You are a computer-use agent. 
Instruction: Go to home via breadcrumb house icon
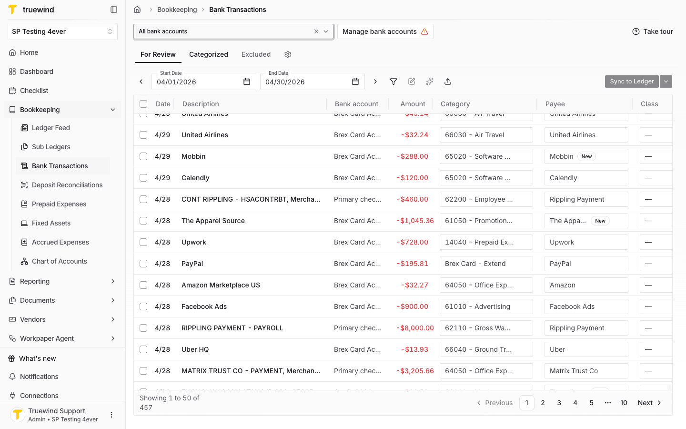pos(137,10)
